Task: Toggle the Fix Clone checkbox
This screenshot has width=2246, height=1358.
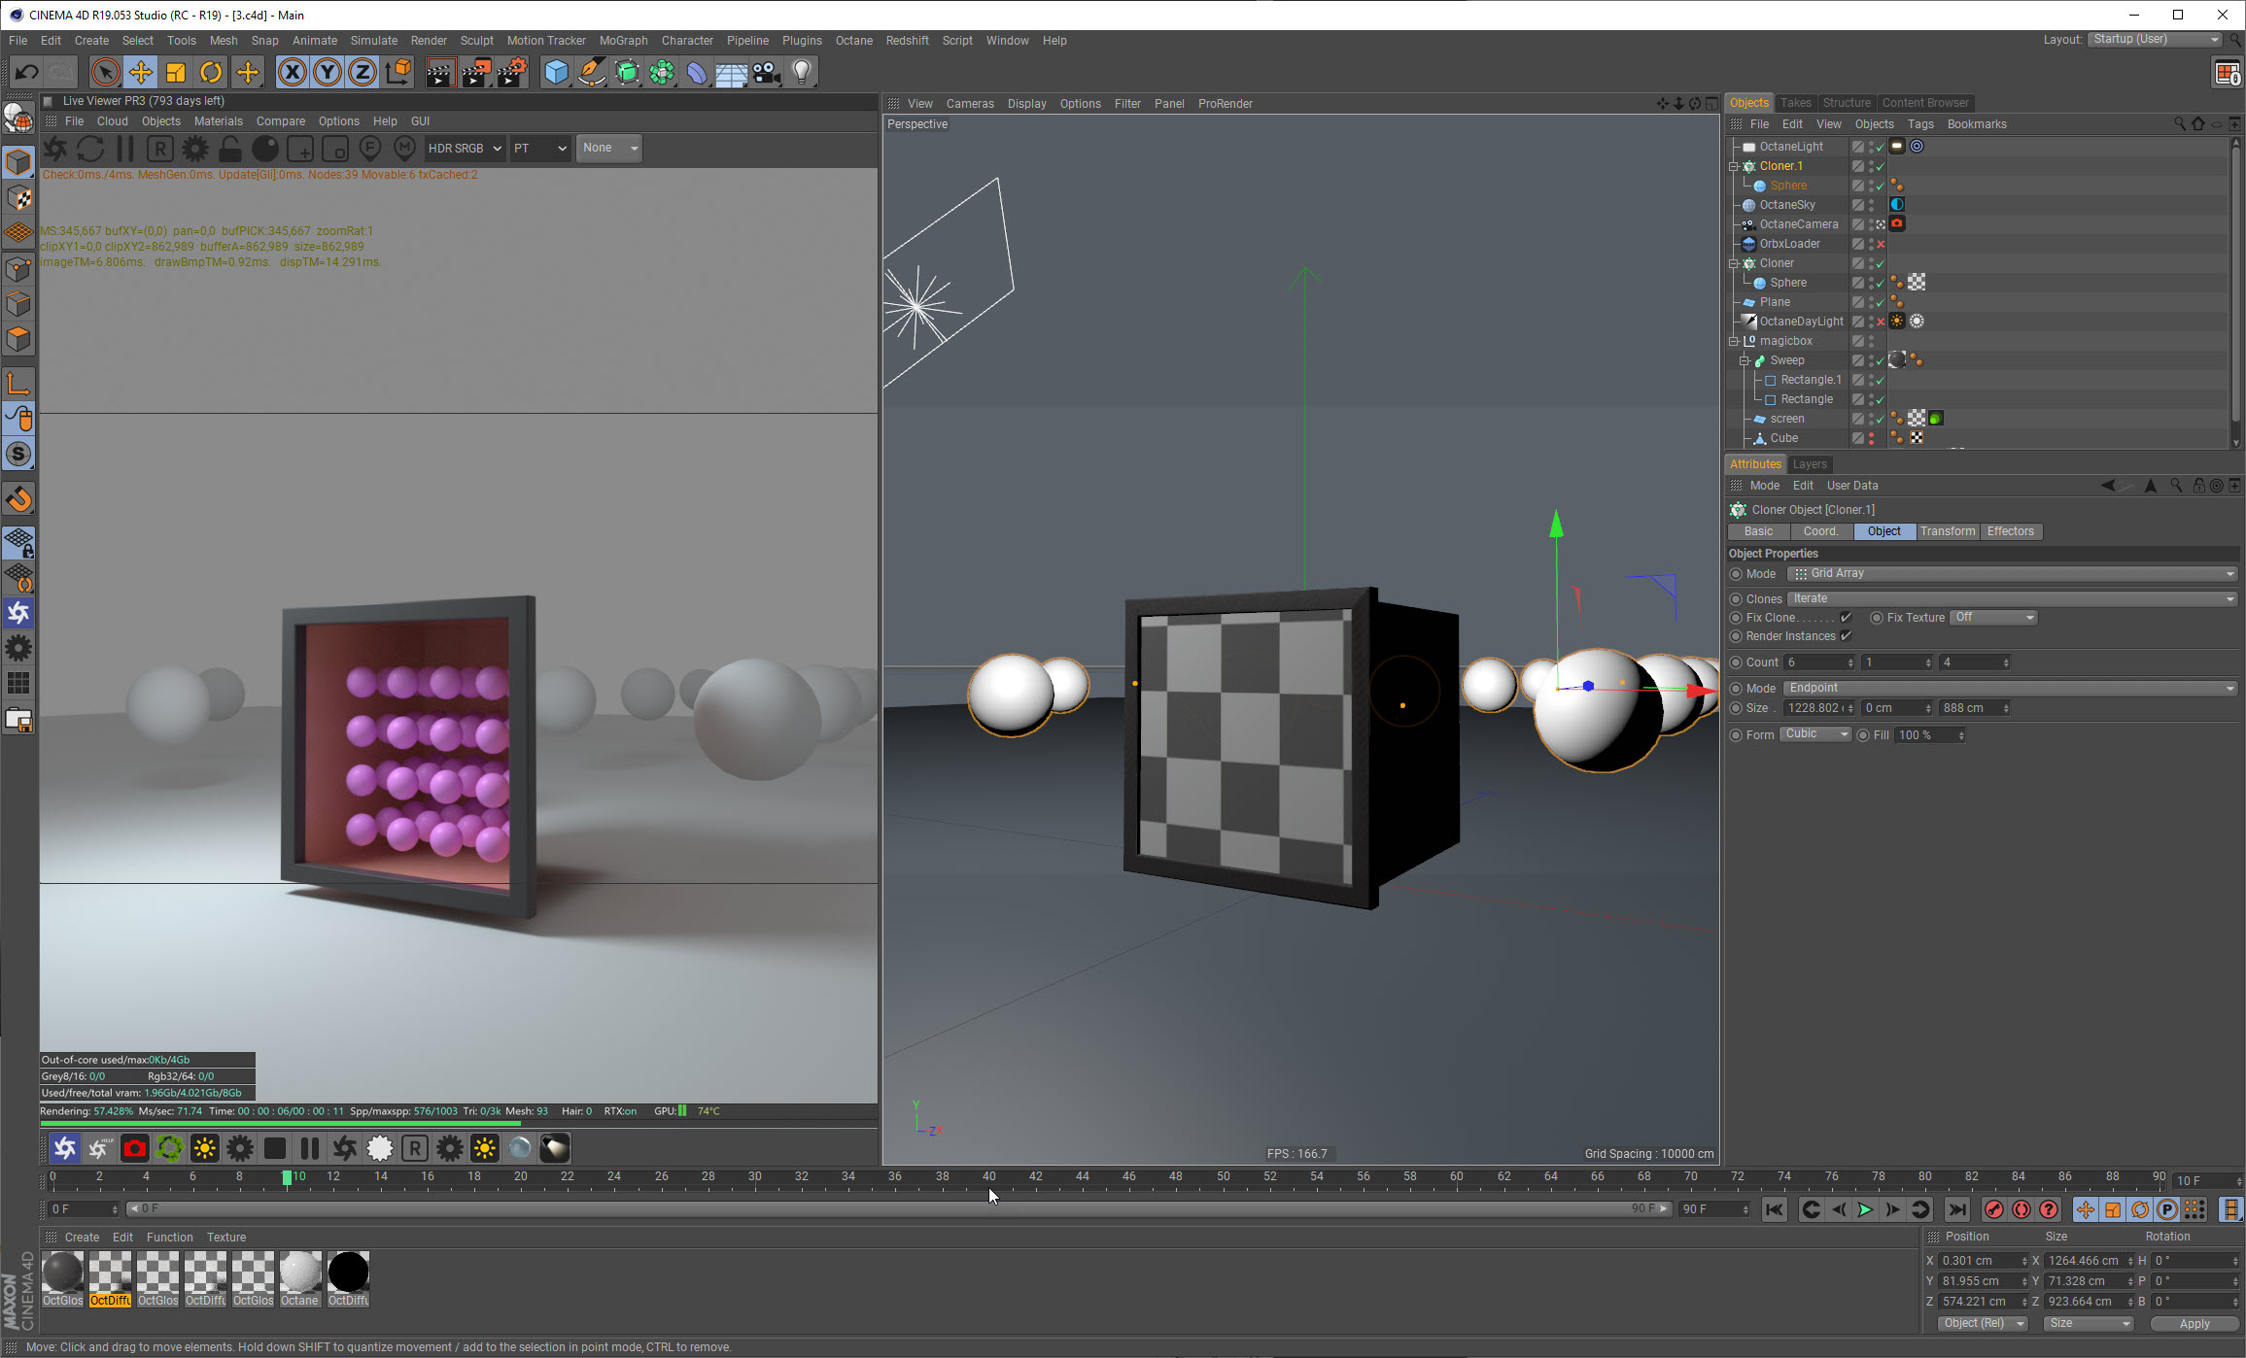Action: tap(1846, 618)
